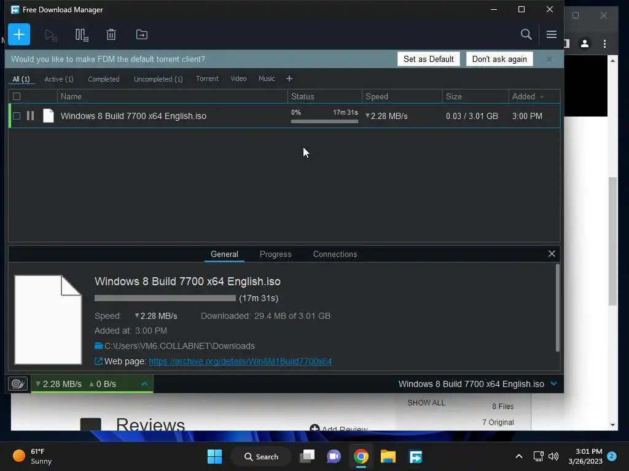Toggle snail mode icon in status bar

click(x=18, y=384)
